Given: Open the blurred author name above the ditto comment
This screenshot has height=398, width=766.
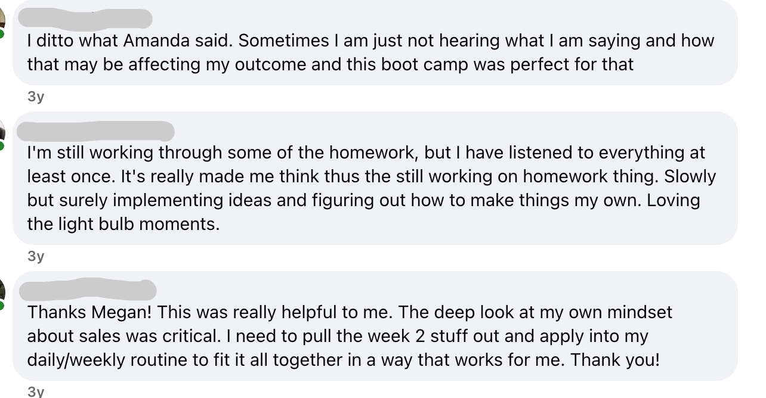Looking at the screenshot, I should [x=85, y=18].
